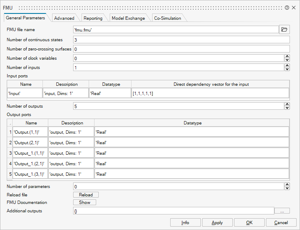The image size is (300, 230).
Task: Click the Apply button
Action: 217,222
